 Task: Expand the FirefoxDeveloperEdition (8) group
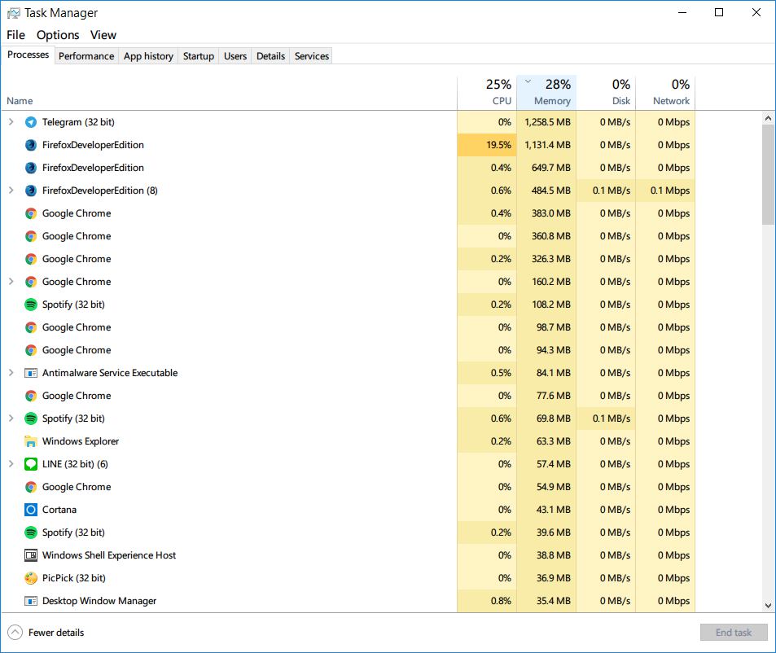tap(11, 190)
